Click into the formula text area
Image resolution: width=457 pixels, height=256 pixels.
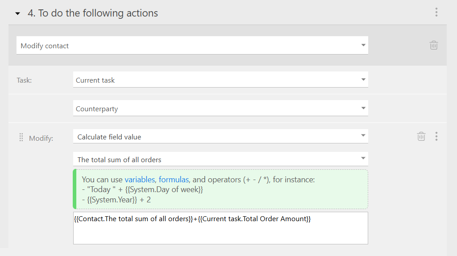[x=220, y=228]
